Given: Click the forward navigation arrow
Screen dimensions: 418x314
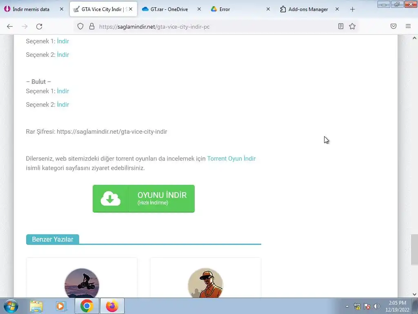Looking at the screenshot, I should tap(24, 27).
